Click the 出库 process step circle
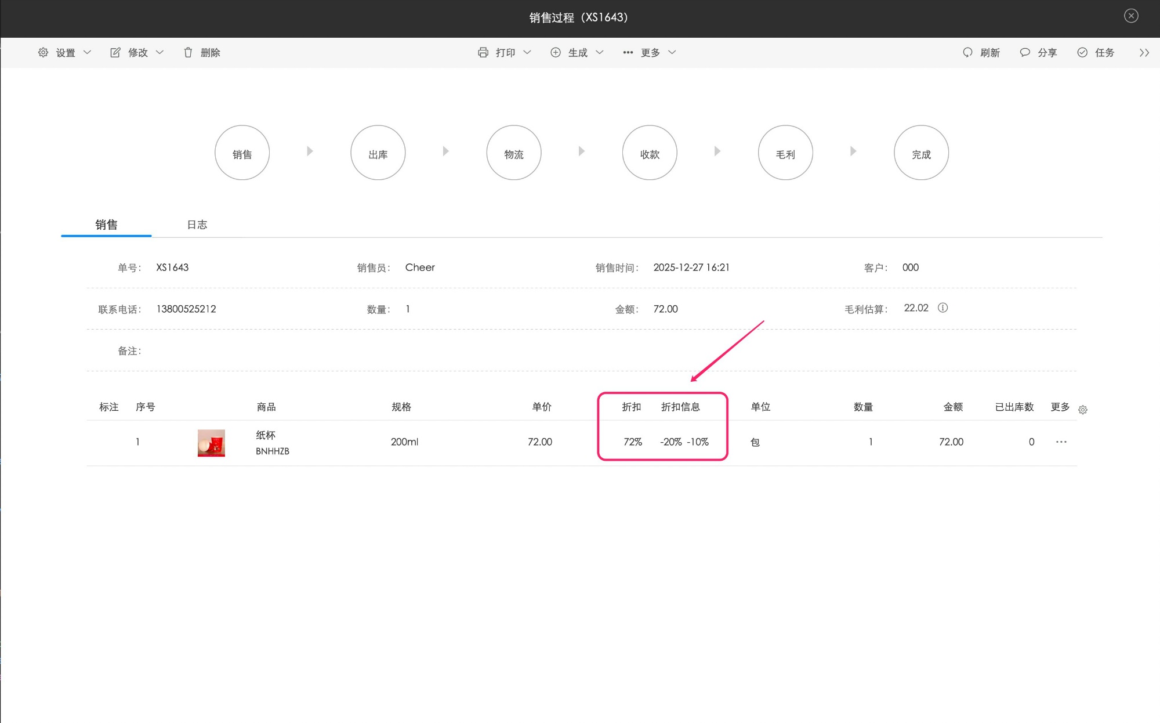 378,153
